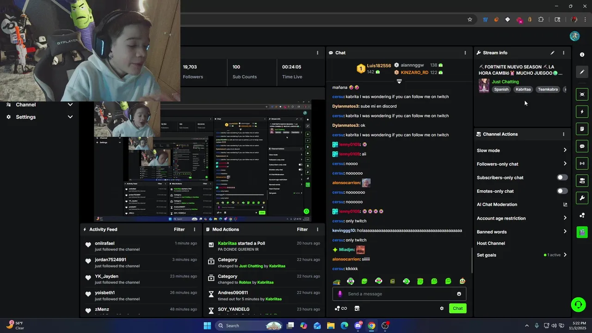The width and height of the screenshot is (592, 333).
Task: Click the Kabritaa stream tag
Action: coord(523,89)
